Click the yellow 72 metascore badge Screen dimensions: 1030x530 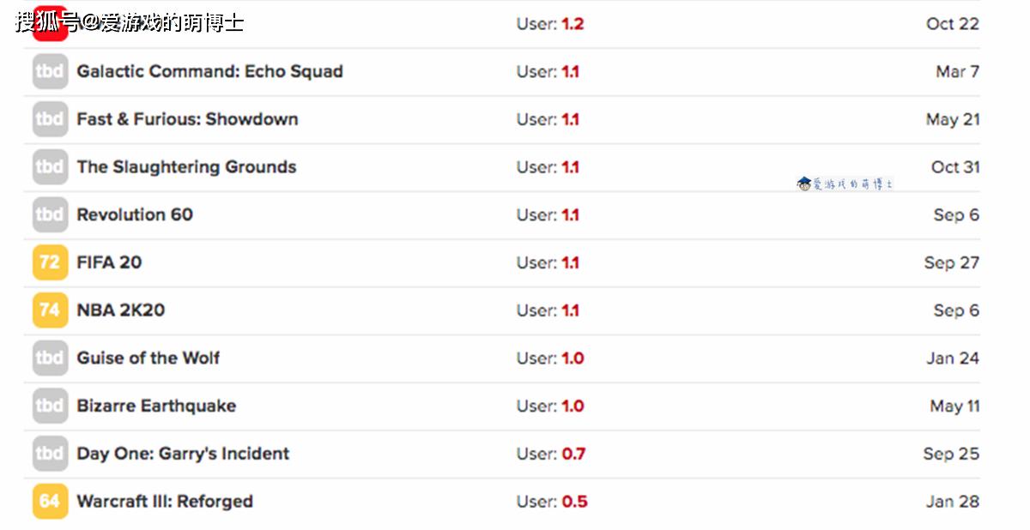coord(50,262)
